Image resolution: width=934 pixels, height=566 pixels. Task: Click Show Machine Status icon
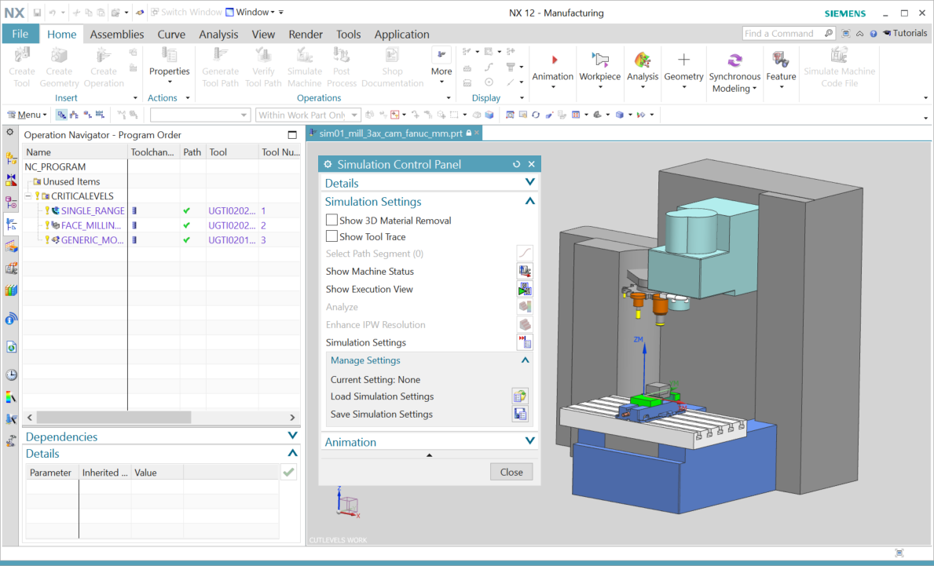pos(525,272)
